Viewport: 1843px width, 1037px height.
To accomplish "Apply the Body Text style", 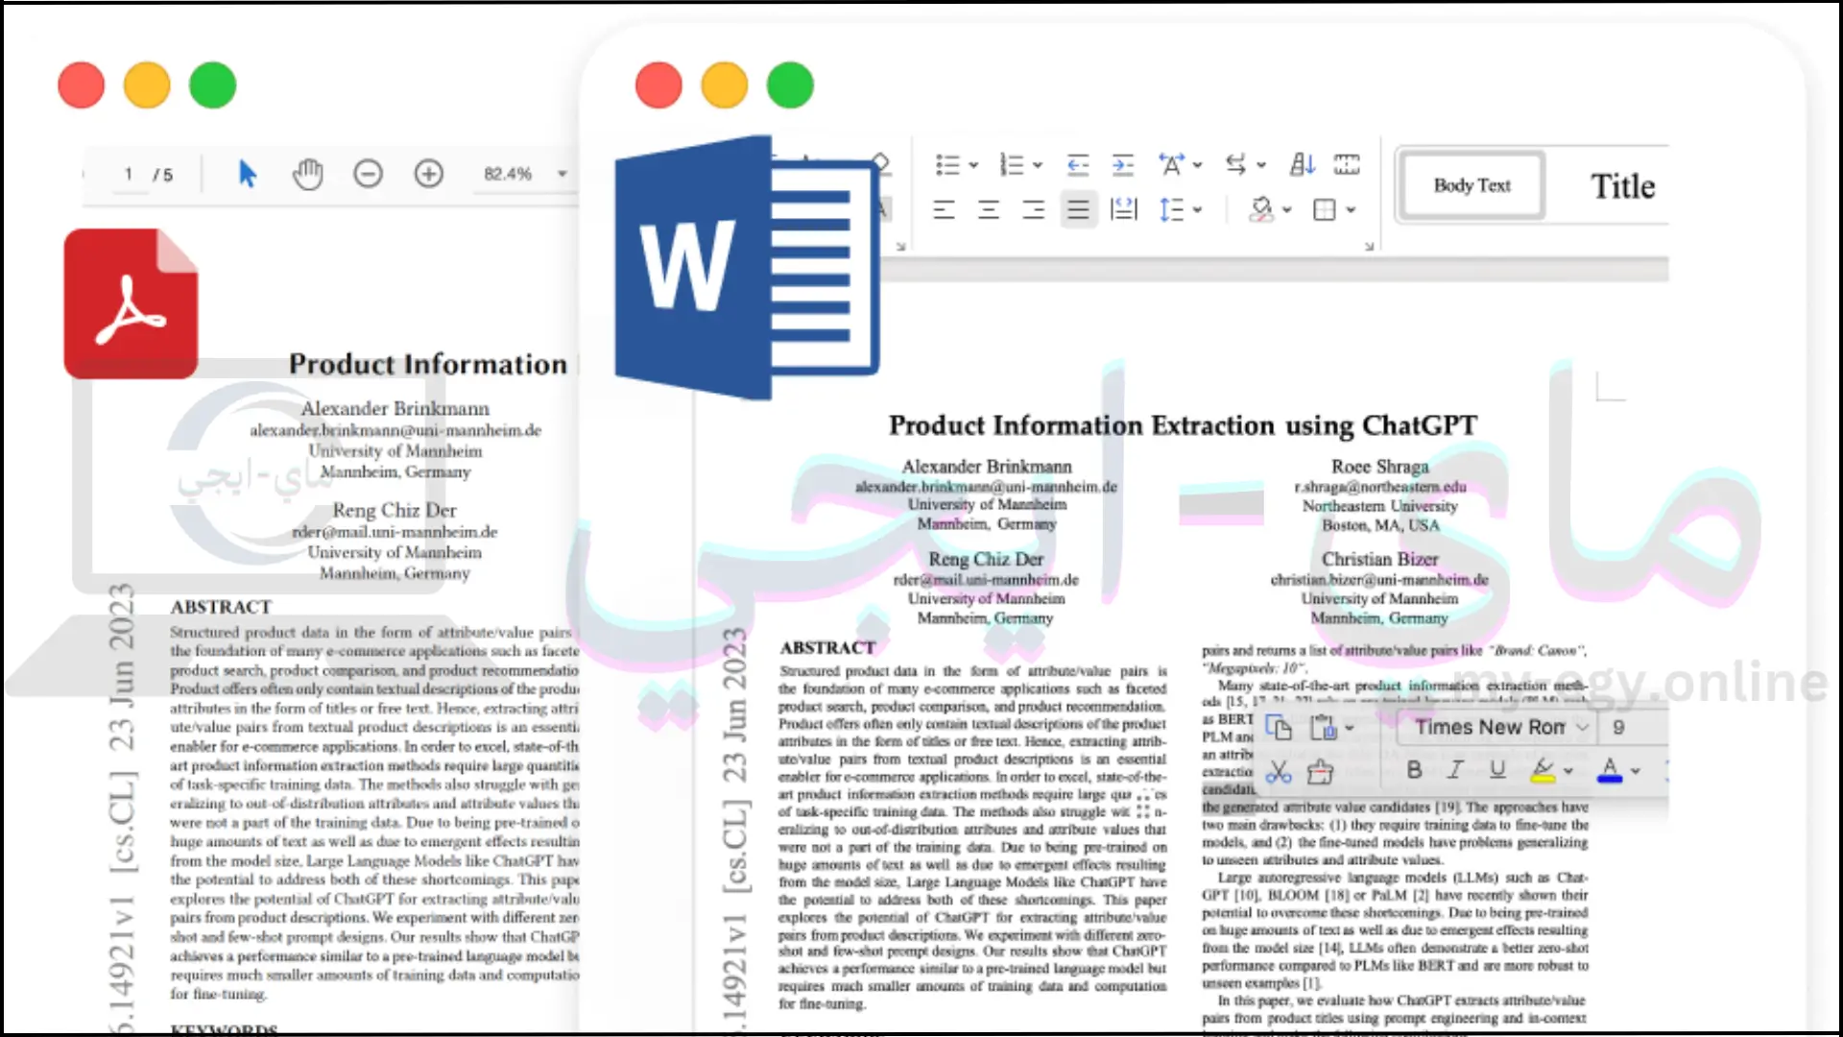I will tap(1472, 185).
